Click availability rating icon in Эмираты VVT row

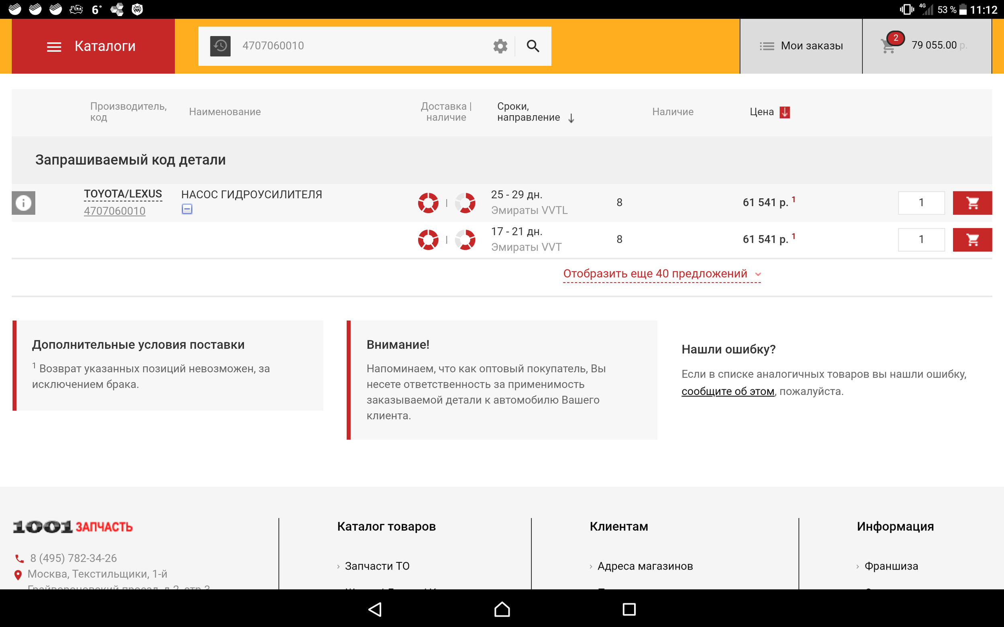pyautogui.click(x=465, y=240)
